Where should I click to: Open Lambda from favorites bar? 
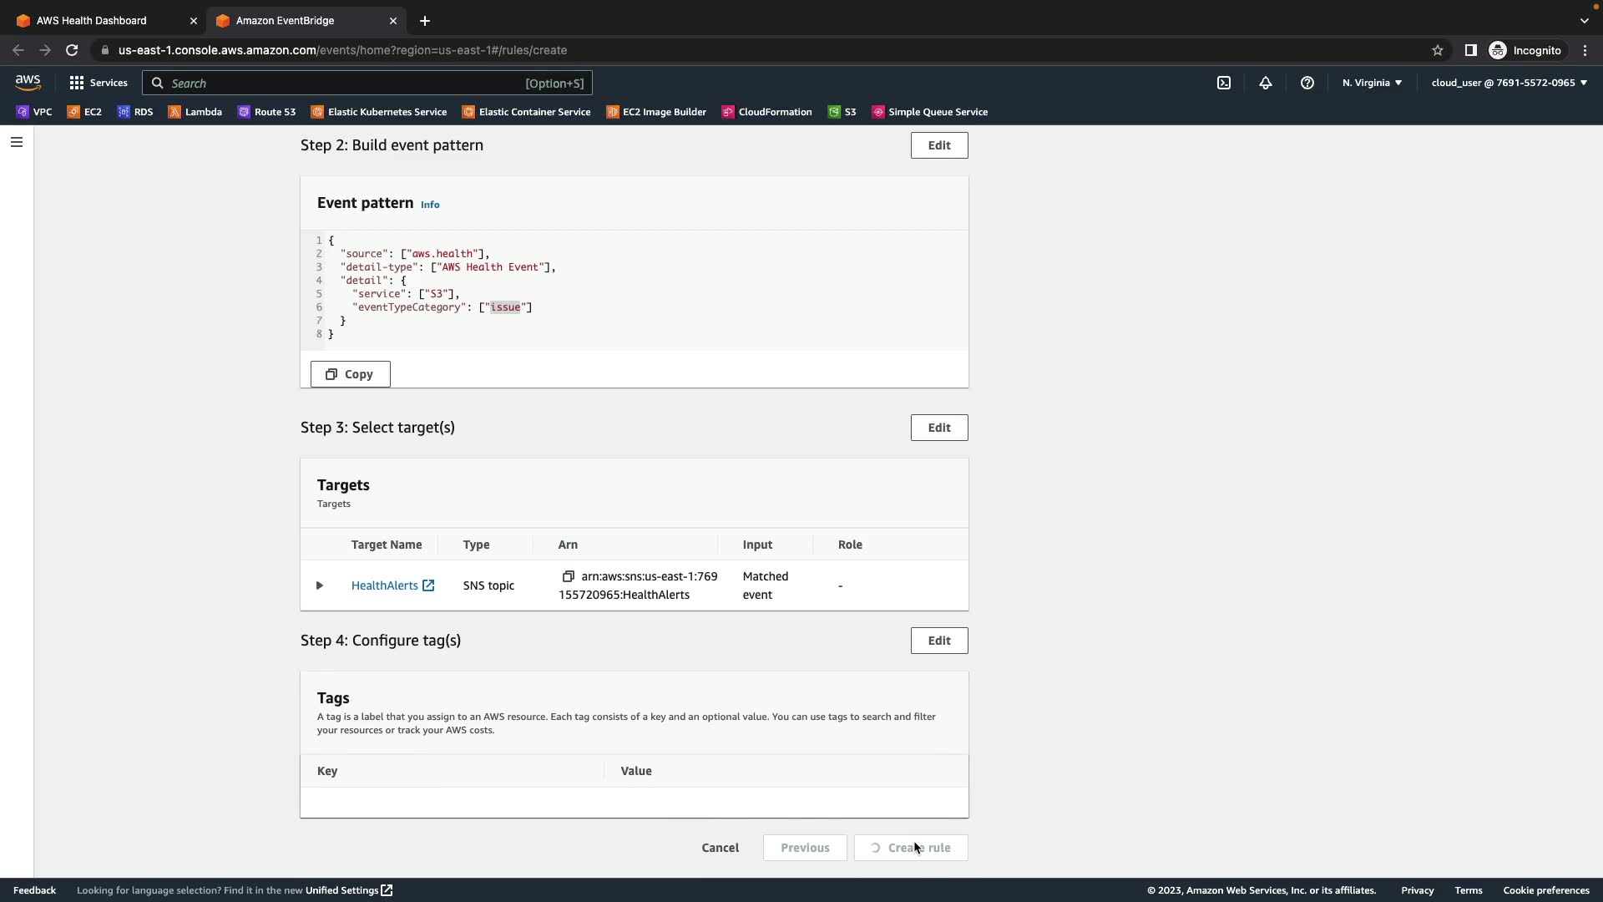(x=195, y=112)
